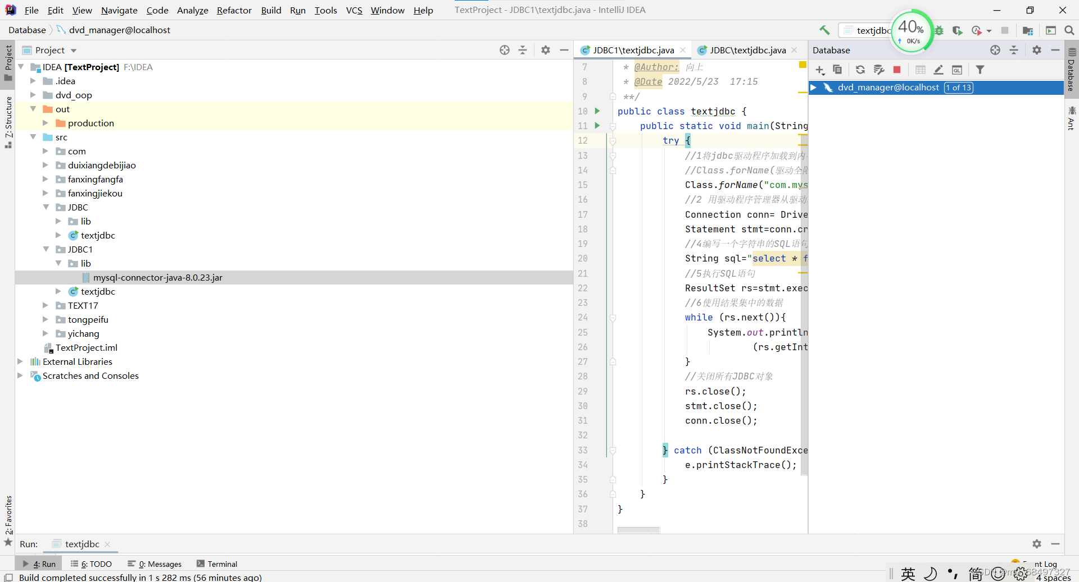Click the editor horizontal scrollbar thumb
This screenshot has width=1079, height=582.
point(638,530)
